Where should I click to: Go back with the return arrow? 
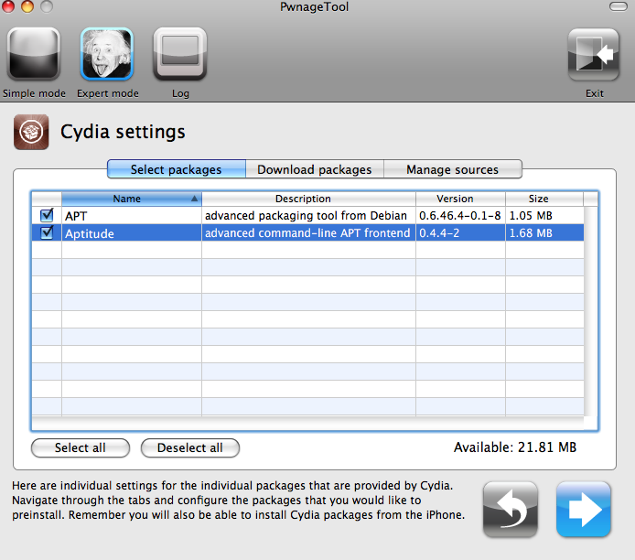511,509
